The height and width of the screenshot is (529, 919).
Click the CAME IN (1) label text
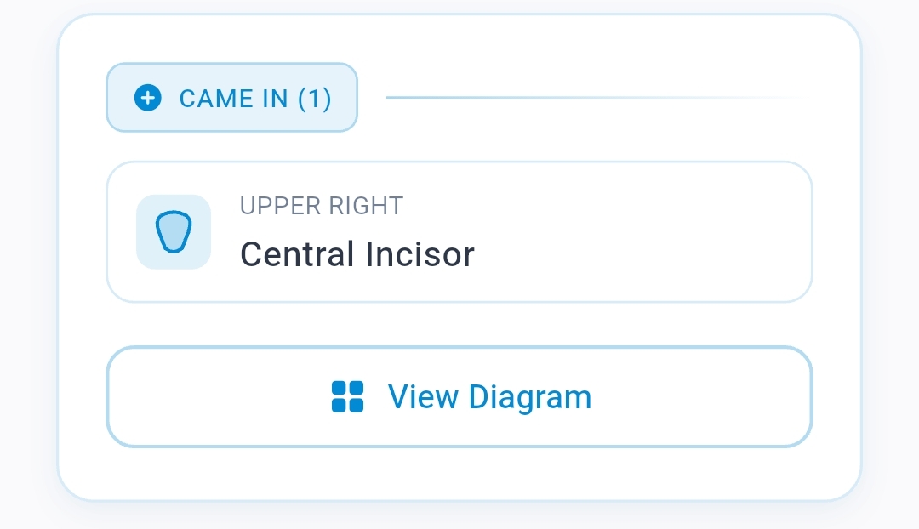[255, 99]
